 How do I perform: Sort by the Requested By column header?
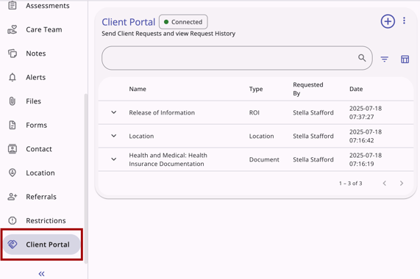[308, 89]
